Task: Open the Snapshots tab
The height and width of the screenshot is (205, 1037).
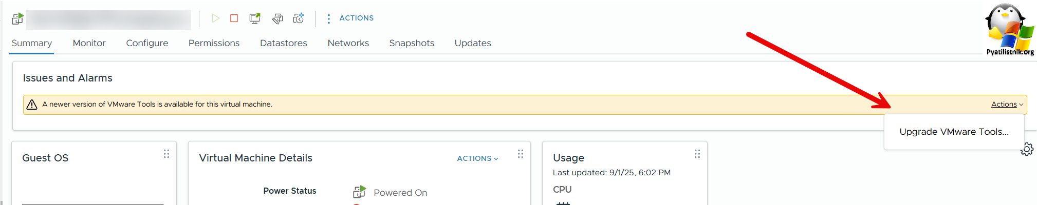Action: tap(412, 43)
